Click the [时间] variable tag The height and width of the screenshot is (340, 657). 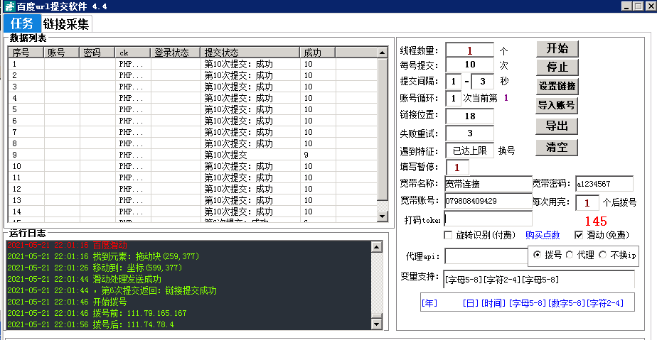493,303
